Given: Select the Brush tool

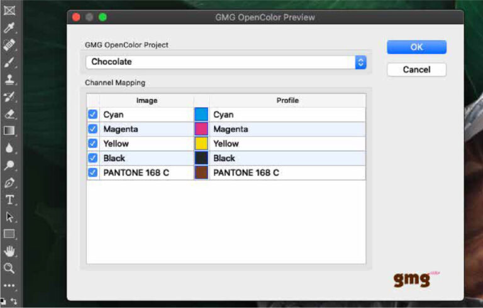Looking at the screenshot, I should 9,62.
